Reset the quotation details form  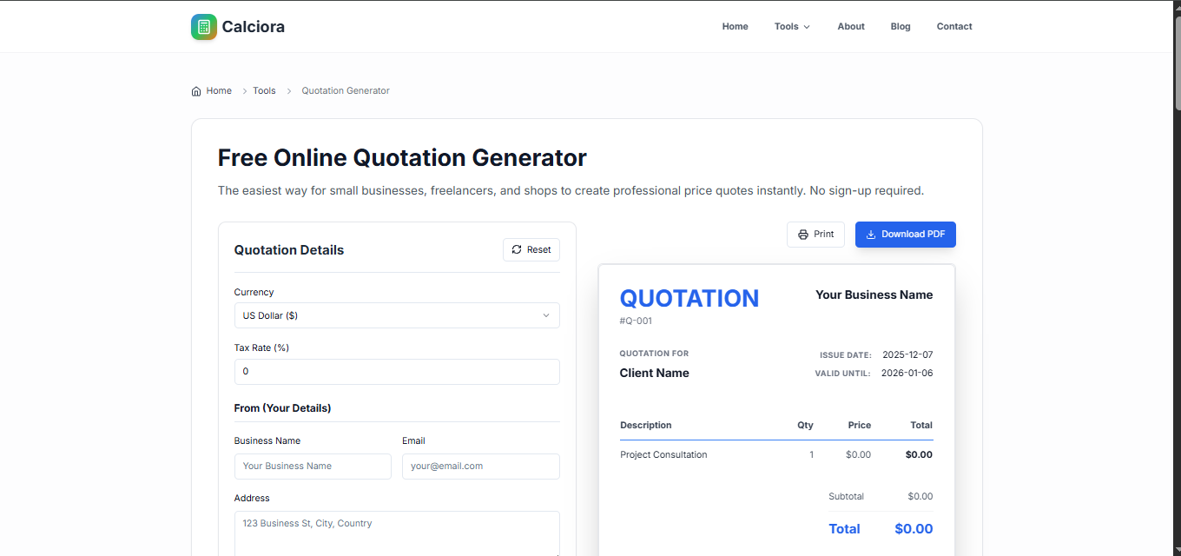(x=531, y=249)
